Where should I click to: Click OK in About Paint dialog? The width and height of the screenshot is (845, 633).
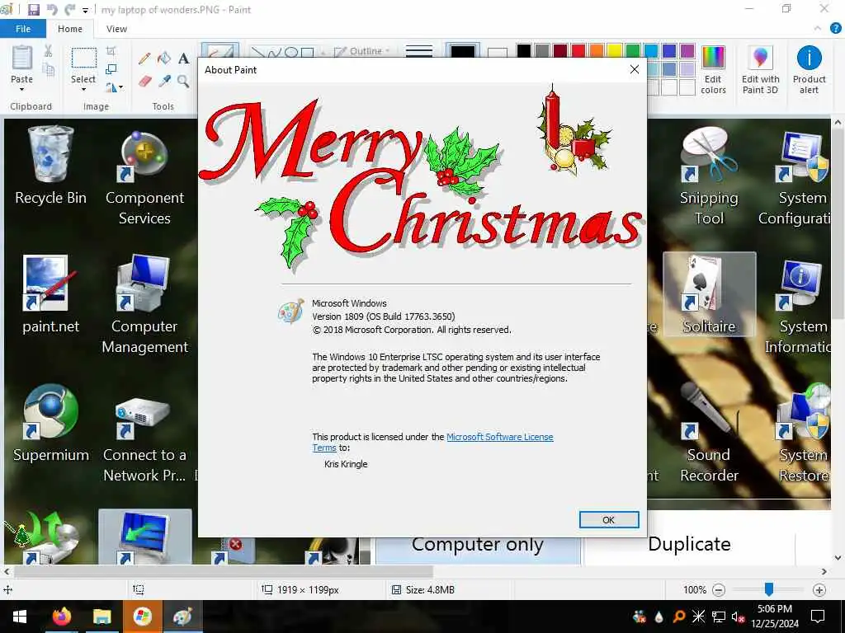coord(609,520)
